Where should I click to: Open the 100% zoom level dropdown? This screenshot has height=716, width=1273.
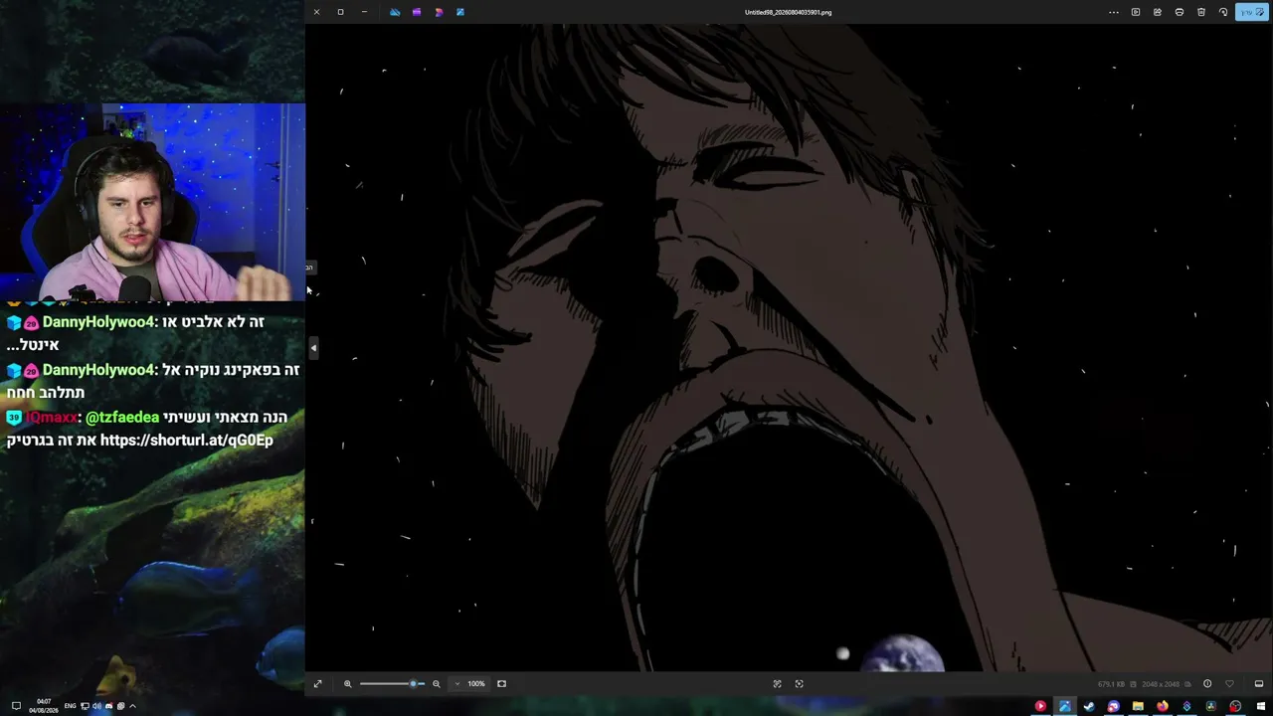[x=470, y=683]
